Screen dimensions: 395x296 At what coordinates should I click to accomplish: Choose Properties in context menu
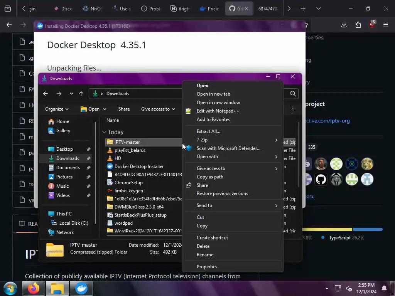(x=233, y=267)
